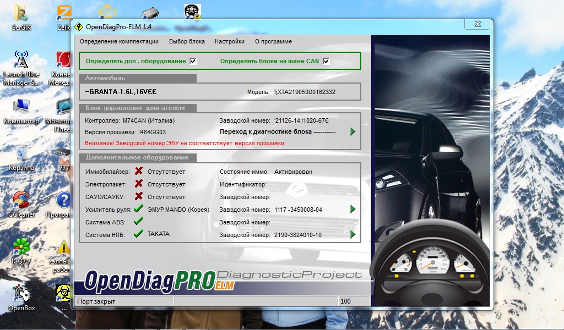Viewport: 564px width, 330px height.
Task: Open Launch Blue Manager desktop shortcut
Action: (x=21, y=68)
